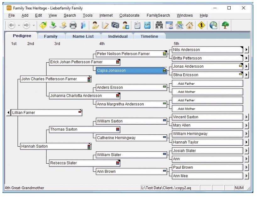Select the family tree icon on toolbar

tap(225, 25)
